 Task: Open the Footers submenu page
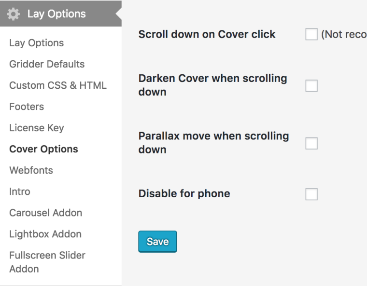[27, 107]
